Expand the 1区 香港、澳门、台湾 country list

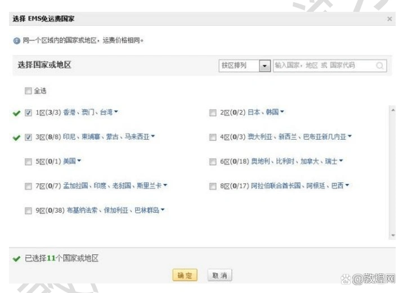pyautogui.click(x=116, y=112)
